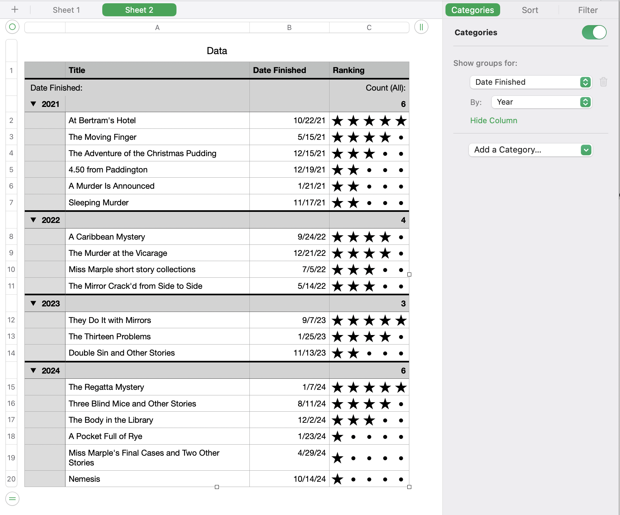The height and width of the screenshot is (515, 620).
Task: Select 'Double Sin and Other Stories' cell
Action: click(x=157, y=353)
